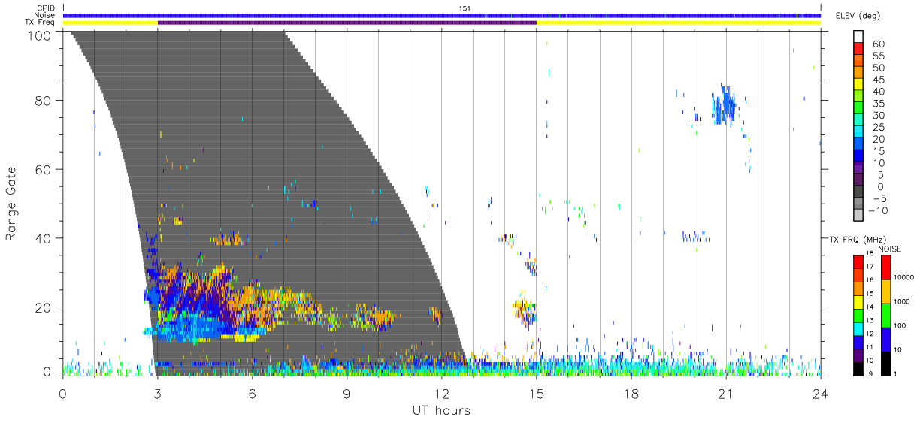
Task: Click the blue Noise strip above the plot
Action: [442, 15]
